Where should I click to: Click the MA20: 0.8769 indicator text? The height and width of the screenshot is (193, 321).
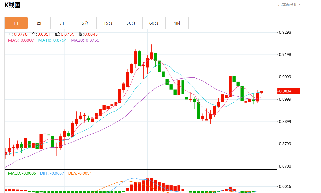pyautogui.click(x=85, y=40)
